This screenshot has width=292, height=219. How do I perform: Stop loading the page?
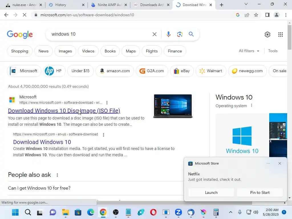point(25,15)
